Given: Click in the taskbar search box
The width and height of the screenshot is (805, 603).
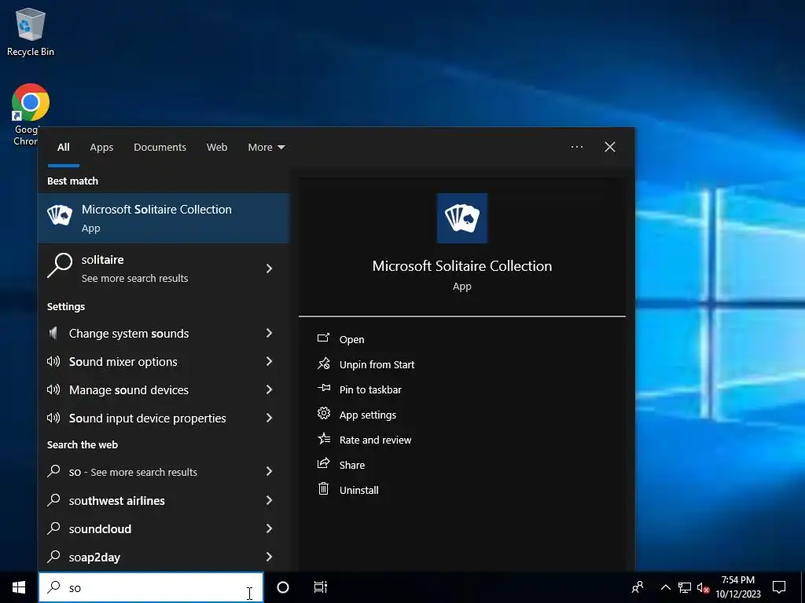Looking at the screenshot, I should (151, 587).
